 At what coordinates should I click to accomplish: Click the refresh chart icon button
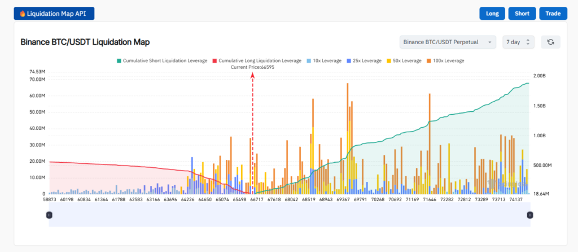coord(550,42)
